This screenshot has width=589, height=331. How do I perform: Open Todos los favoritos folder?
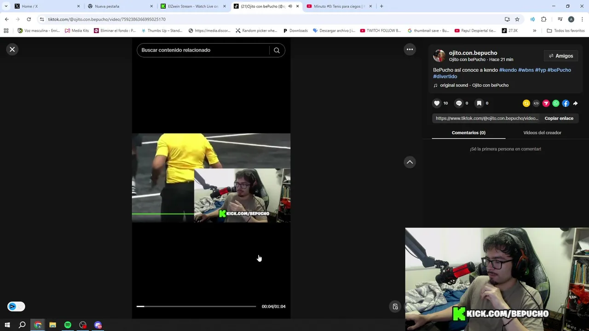(x=566, y=31)
